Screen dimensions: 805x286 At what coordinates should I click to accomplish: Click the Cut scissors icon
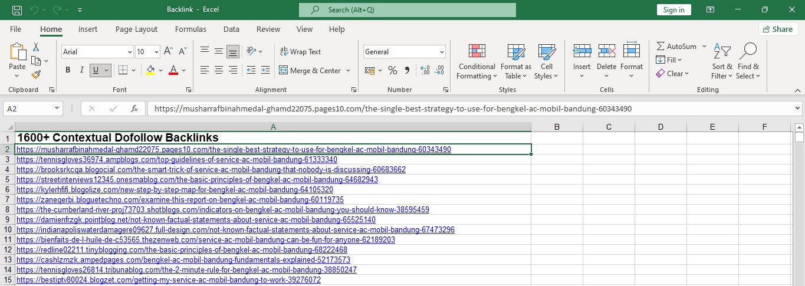[37, 47]
